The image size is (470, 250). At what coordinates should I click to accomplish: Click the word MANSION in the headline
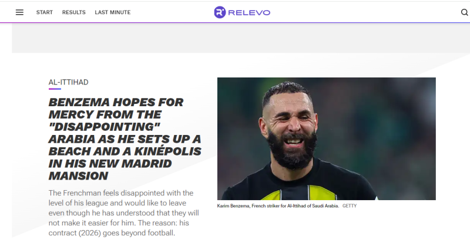78,175
